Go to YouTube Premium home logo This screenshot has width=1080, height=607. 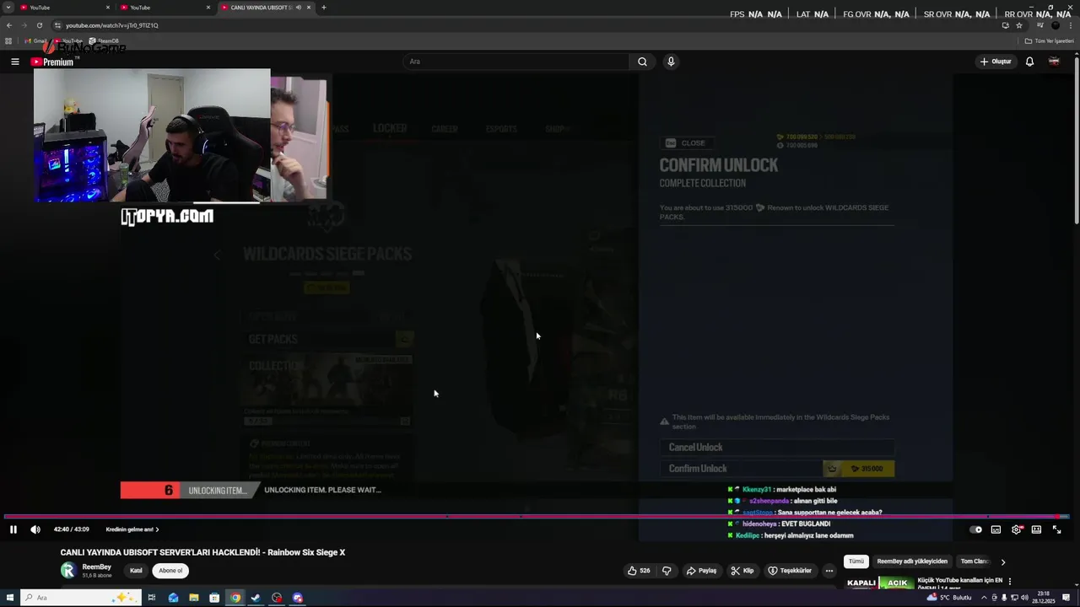pyautogui.click(x=52, y=62)
